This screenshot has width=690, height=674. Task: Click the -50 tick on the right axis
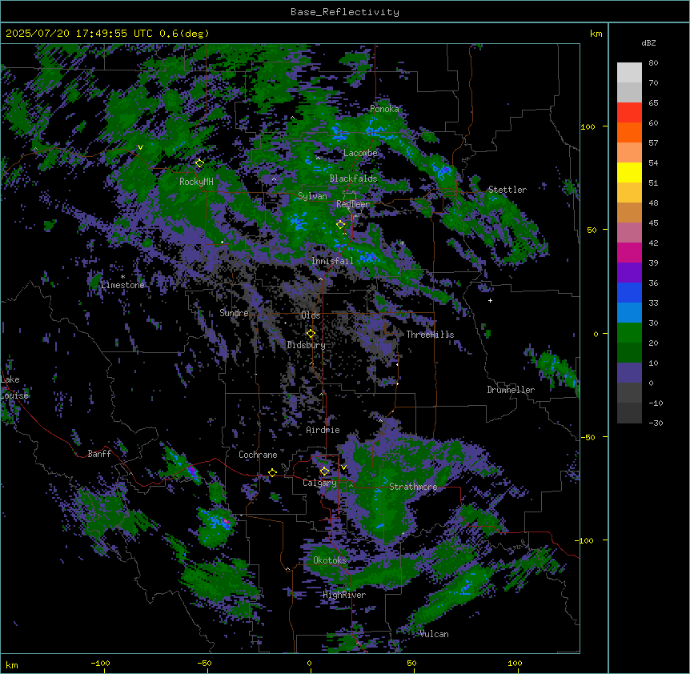588,437
